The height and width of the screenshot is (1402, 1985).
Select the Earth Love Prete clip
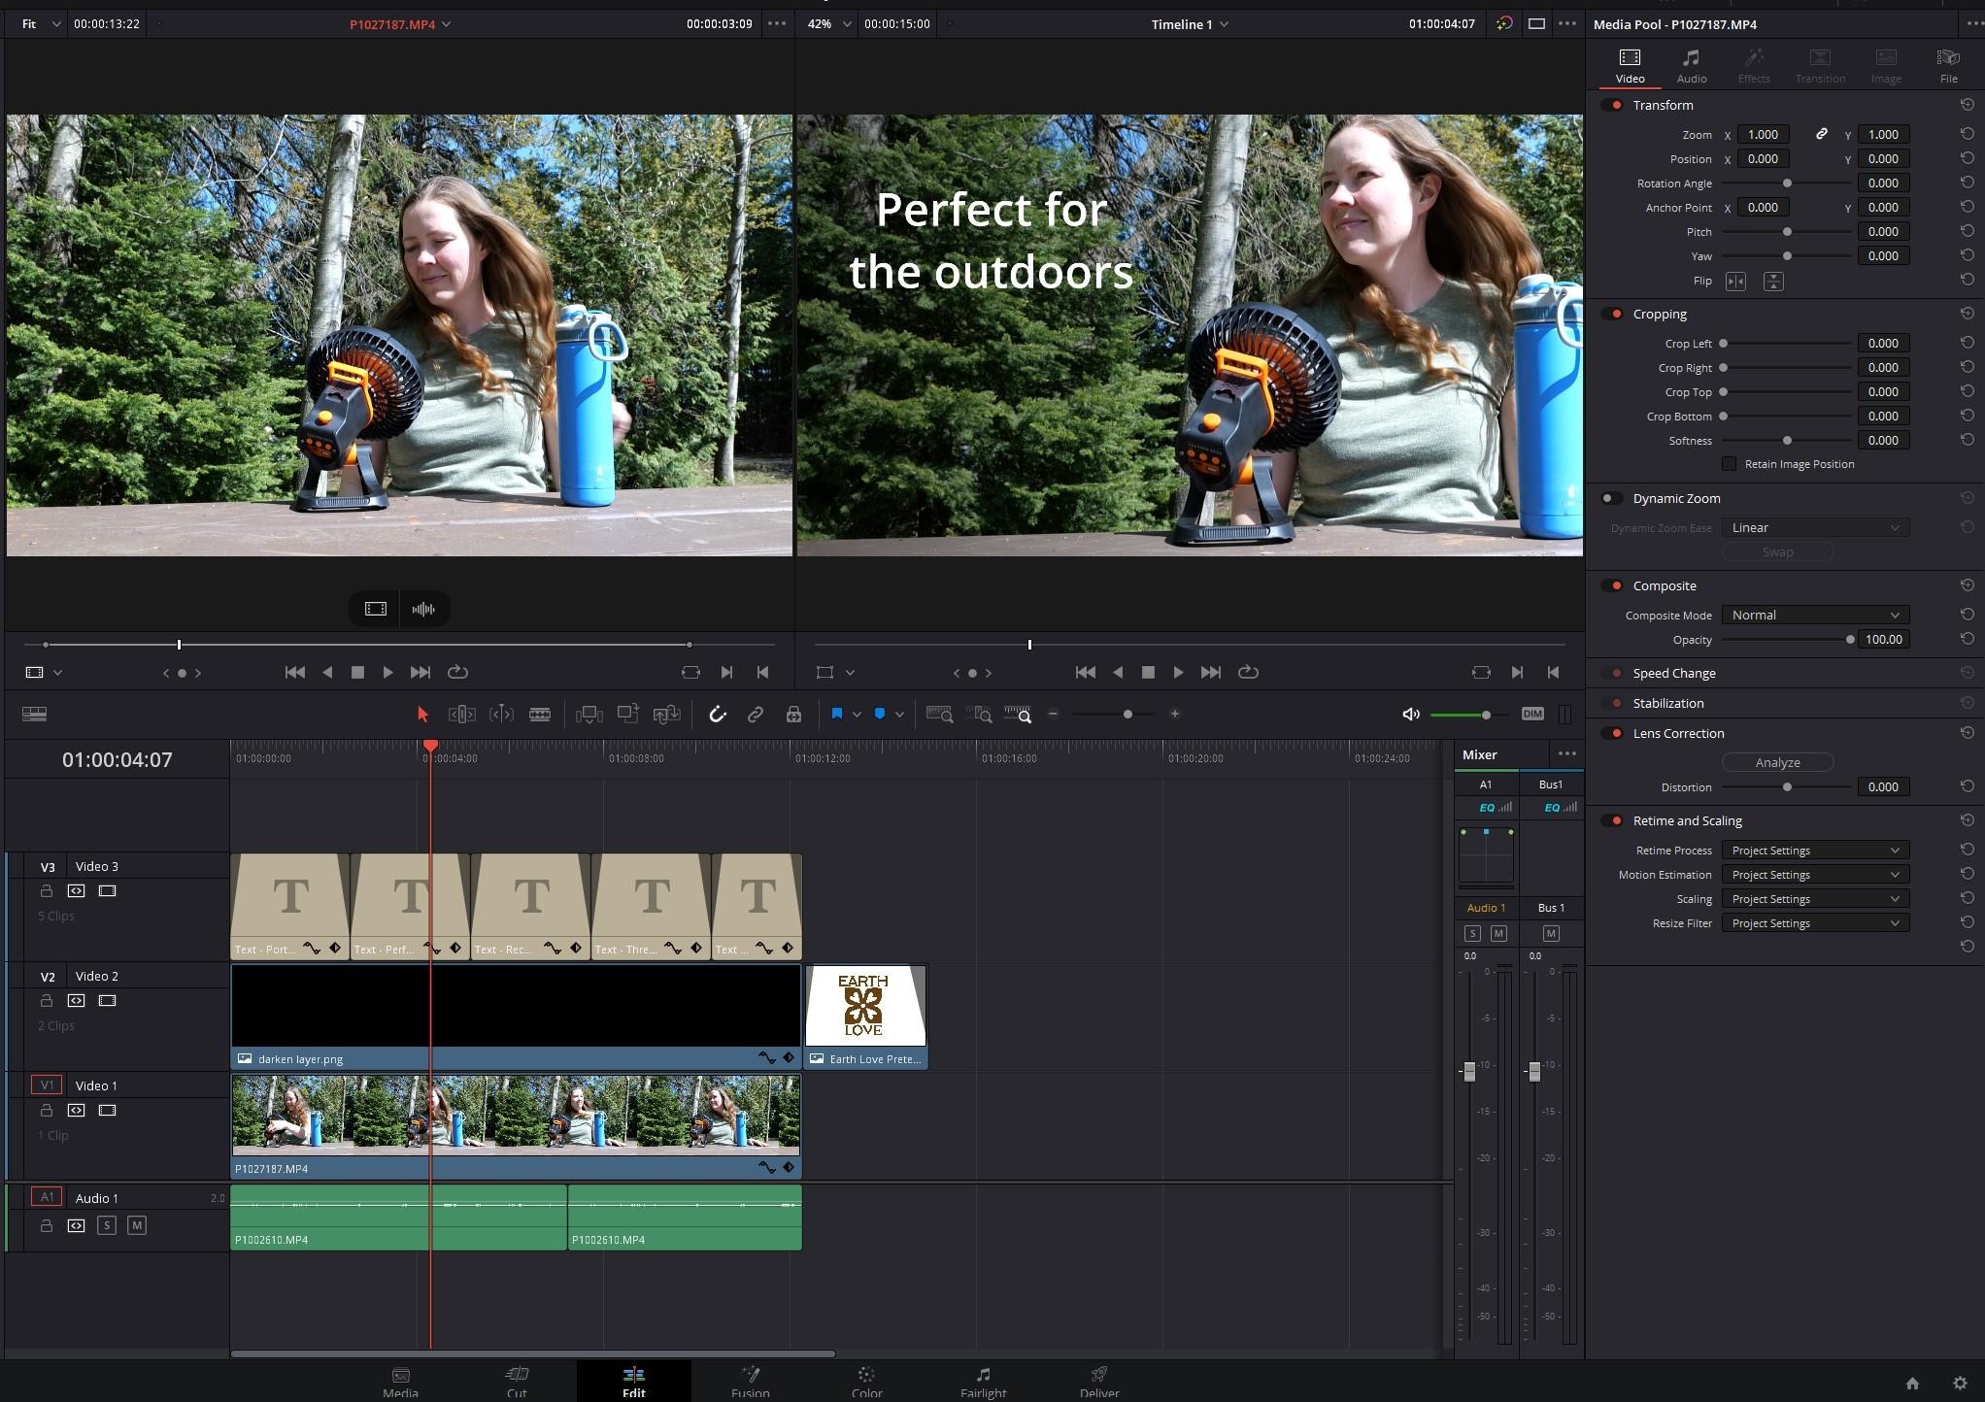[866, 1017]
